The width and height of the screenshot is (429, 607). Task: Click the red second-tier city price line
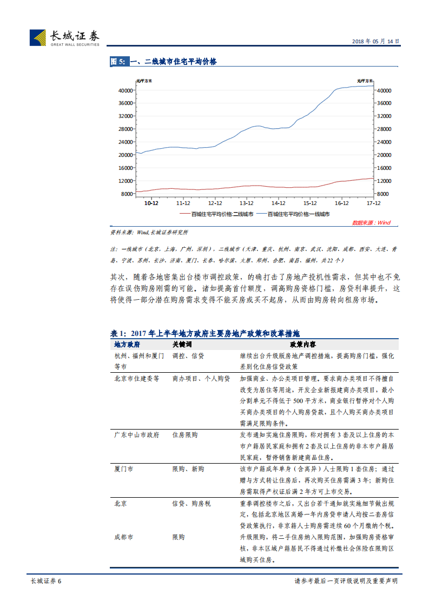255,186
